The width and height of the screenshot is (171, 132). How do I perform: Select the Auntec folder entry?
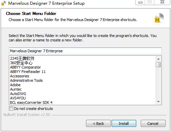coord(16,89)
